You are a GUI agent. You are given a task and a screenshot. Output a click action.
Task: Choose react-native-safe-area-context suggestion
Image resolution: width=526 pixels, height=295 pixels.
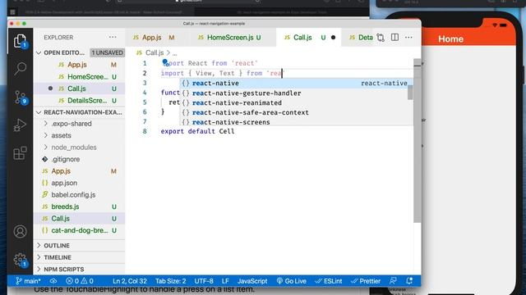294,112
